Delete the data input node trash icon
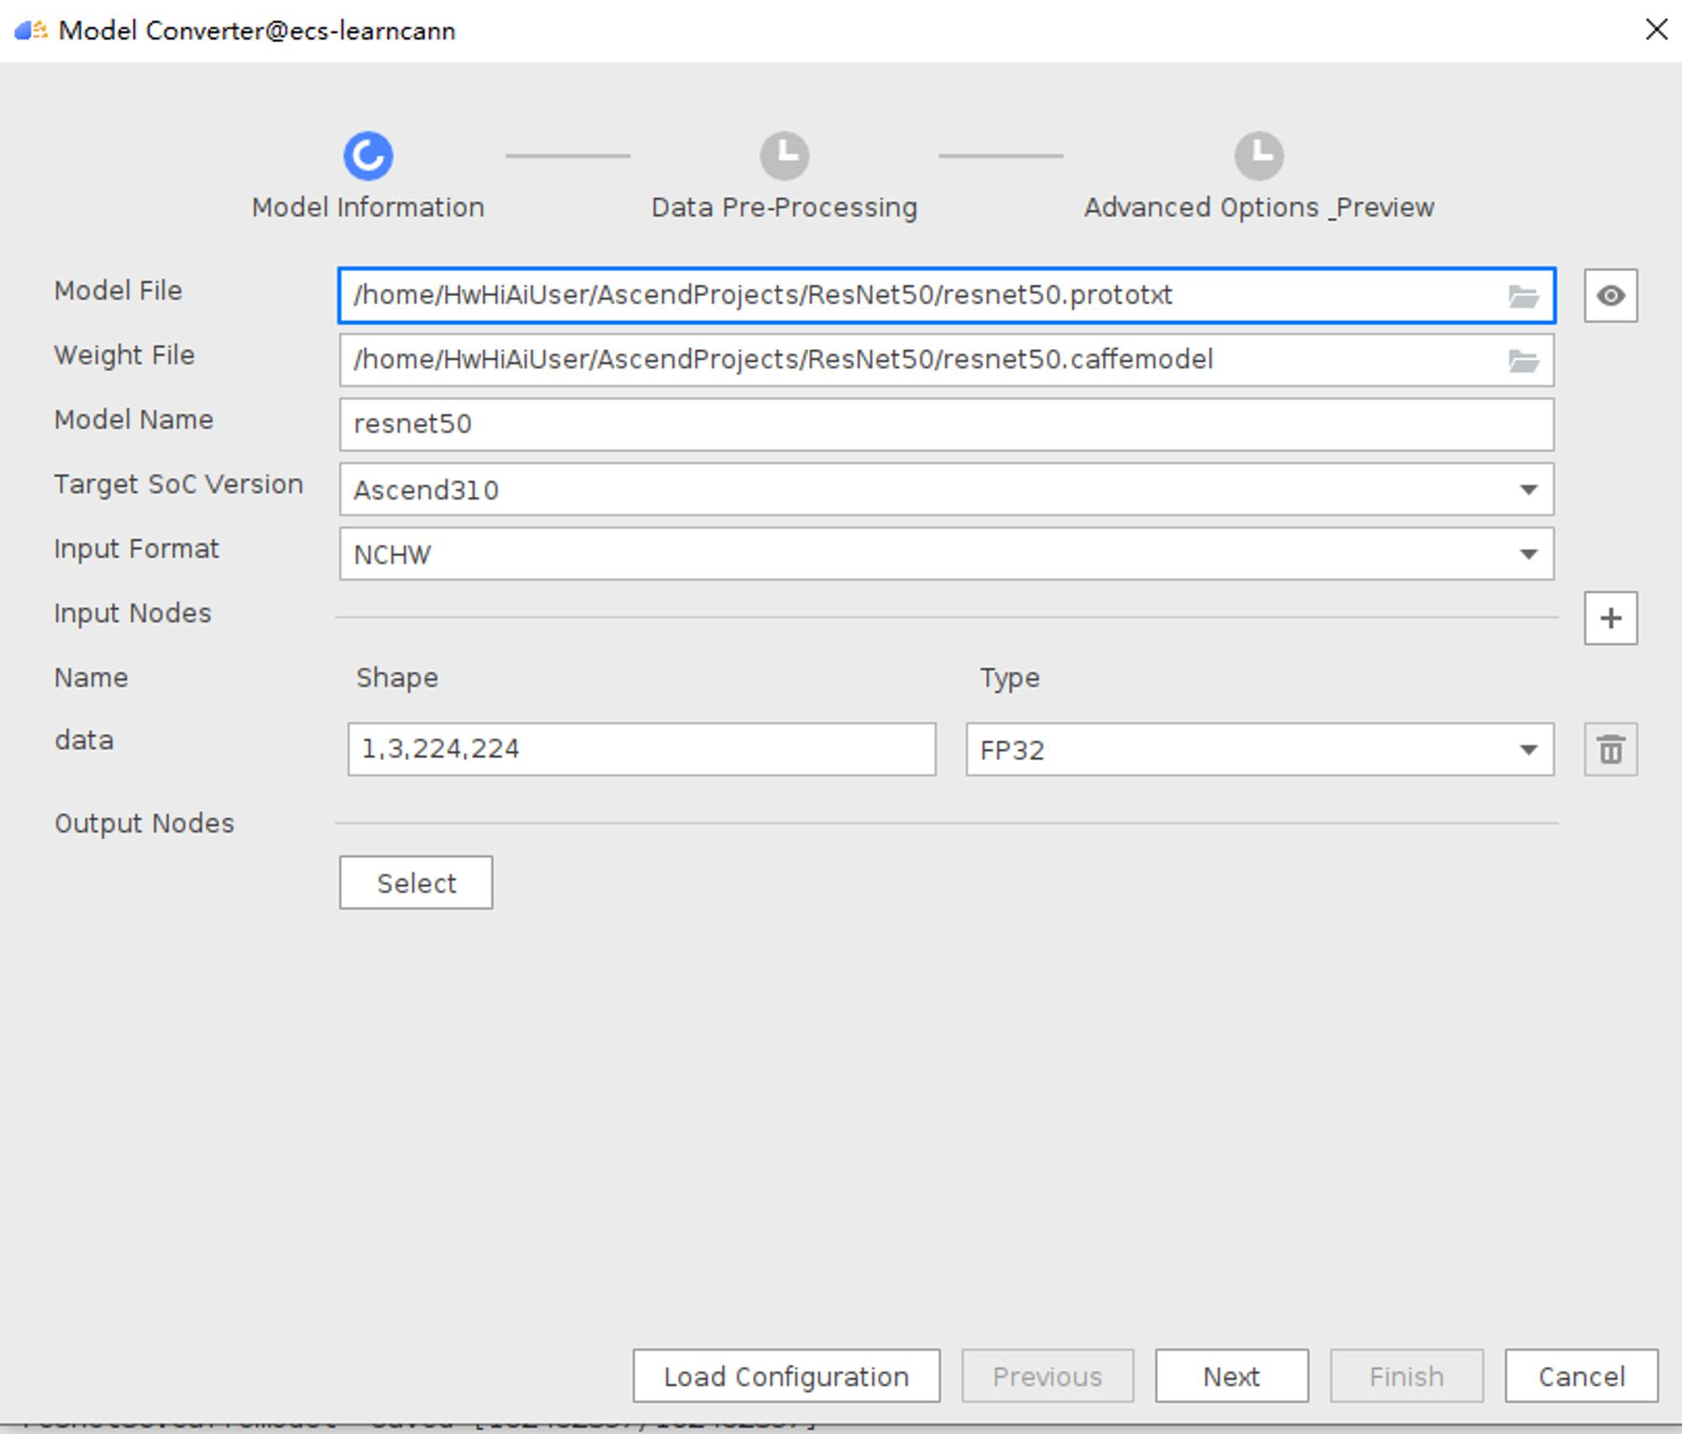Viewport: 1682px width, 1434px height. (x=1611, y=749)
